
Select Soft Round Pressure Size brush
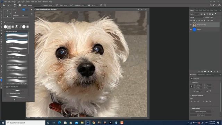17,49
